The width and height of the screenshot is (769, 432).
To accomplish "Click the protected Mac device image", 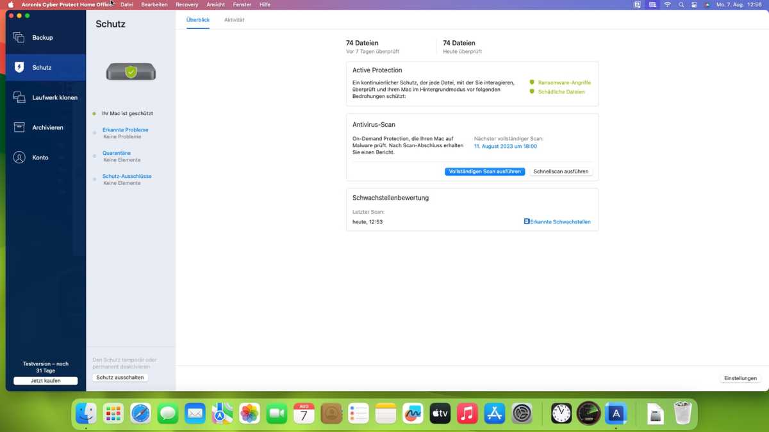I will pyautogui.click(x=131, y=71).
